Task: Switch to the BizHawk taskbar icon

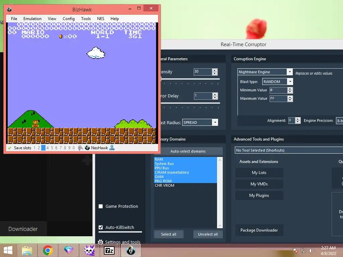Action: click(x=131, y=250)
